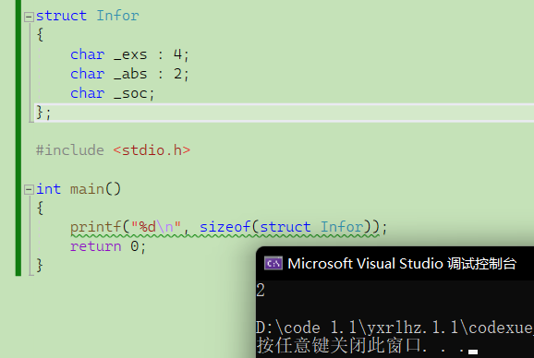Viewport: 534px width, 358px height.
Task: Click the console output value 2
Action: pyautogui.click(x=261, y=290)
